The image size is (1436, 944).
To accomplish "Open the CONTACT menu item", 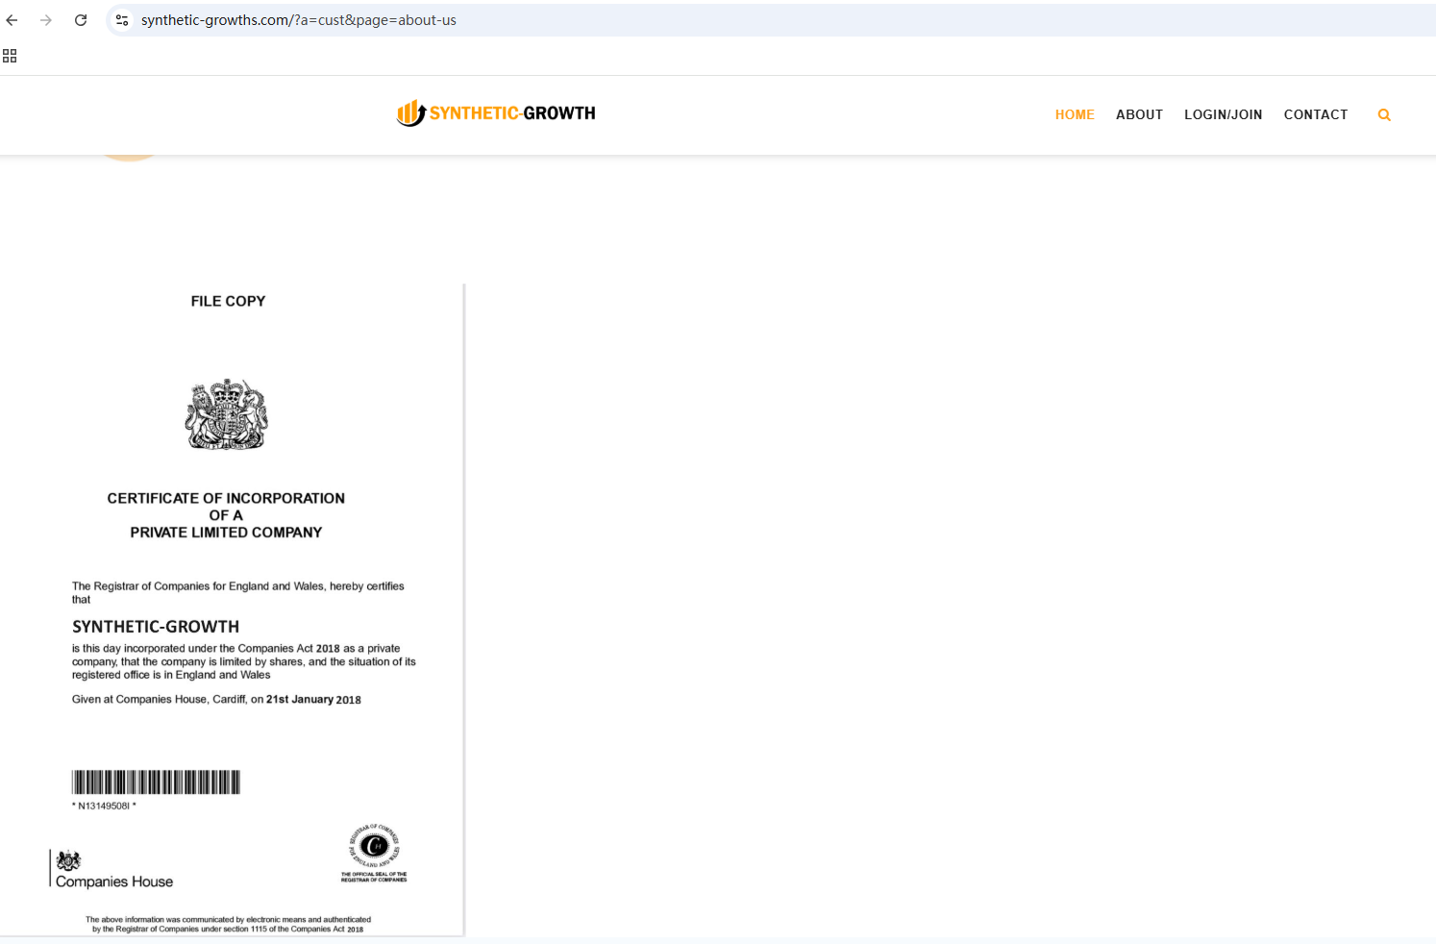I will pos(1316,114).
